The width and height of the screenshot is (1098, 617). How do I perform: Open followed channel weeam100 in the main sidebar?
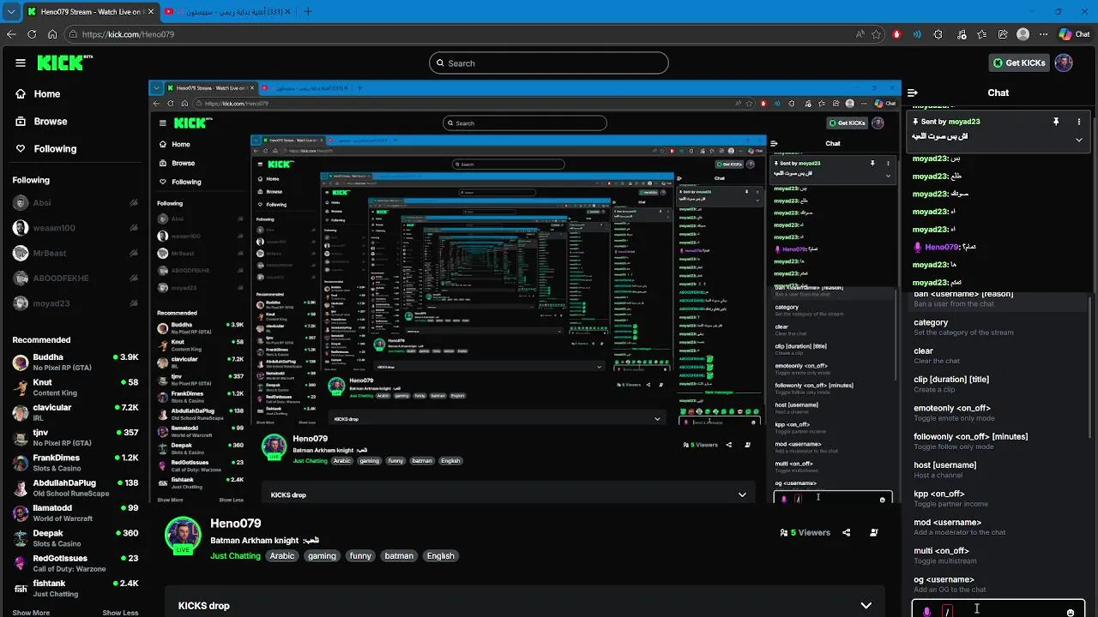pos(75,228)
